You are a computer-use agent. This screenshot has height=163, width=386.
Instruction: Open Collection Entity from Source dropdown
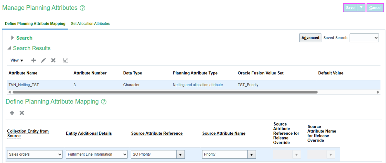point(35,154)
